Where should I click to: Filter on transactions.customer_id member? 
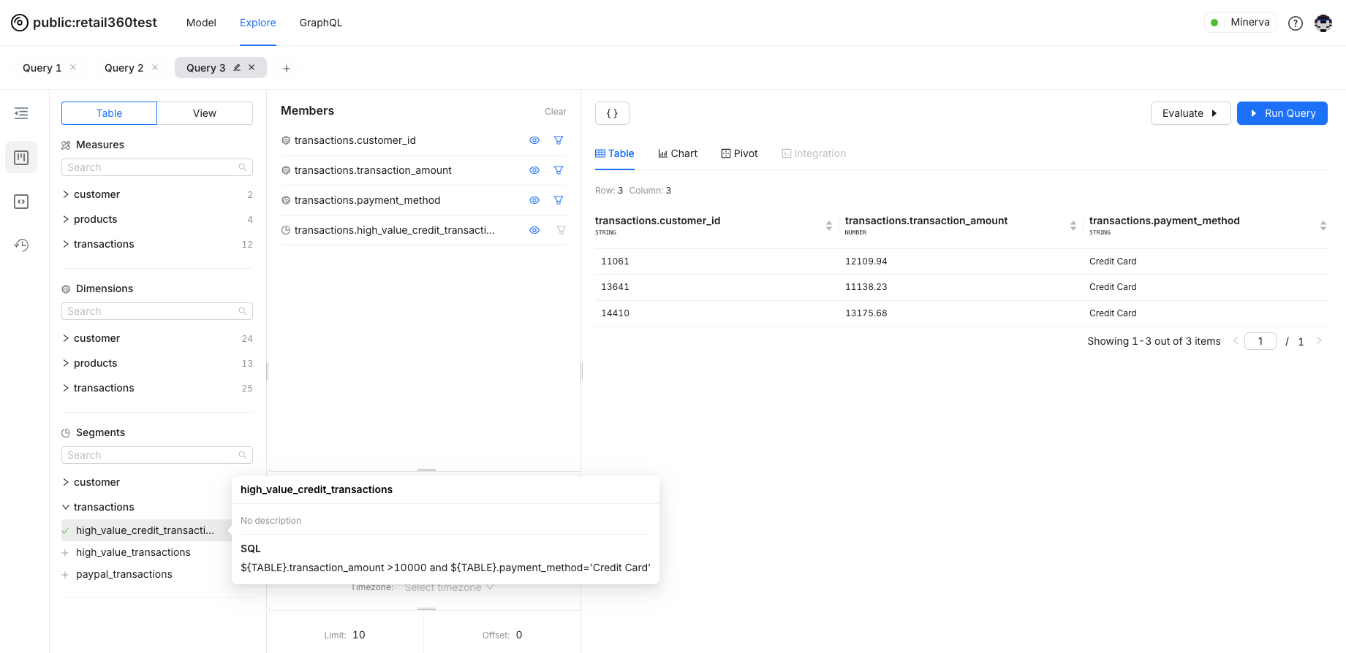pos(559,140)
